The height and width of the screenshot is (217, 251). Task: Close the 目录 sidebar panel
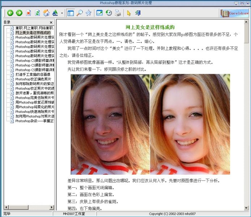pyautogui.click(x=51, y=22)
